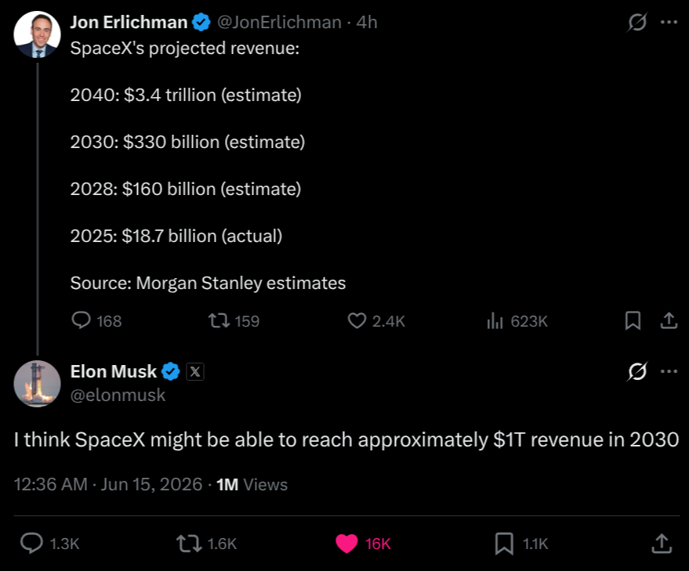Image resolution: width=689 pixels, height=571 pixels.
Task: Open Elon Musk's rocket launch avatar
Action: pos(38,384)
